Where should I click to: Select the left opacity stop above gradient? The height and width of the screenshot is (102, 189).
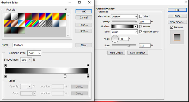tap(5, 66)
